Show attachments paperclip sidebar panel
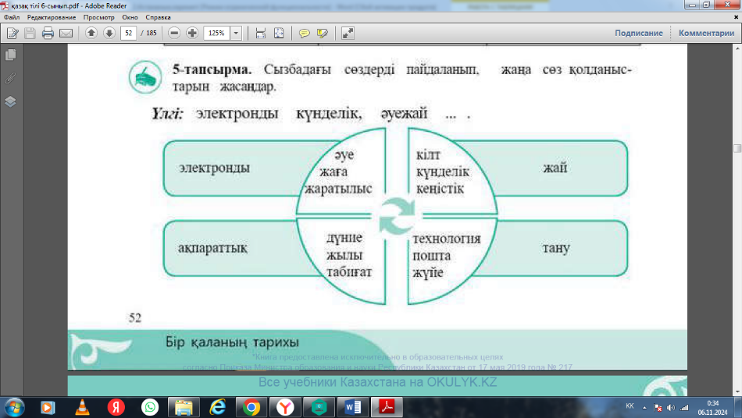 pyautogui.click(x=10, y=78)
